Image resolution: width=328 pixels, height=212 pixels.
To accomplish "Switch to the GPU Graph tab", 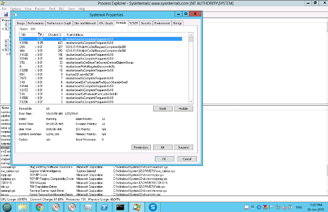I will [x=106, y=23].
